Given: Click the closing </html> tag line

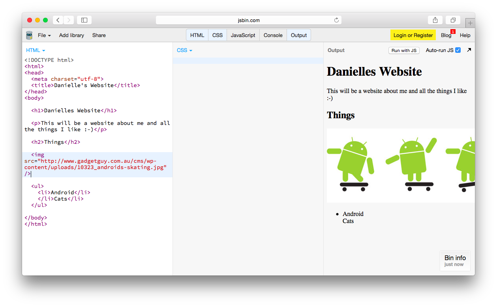Looking at the screenshot, I should 36,224.
